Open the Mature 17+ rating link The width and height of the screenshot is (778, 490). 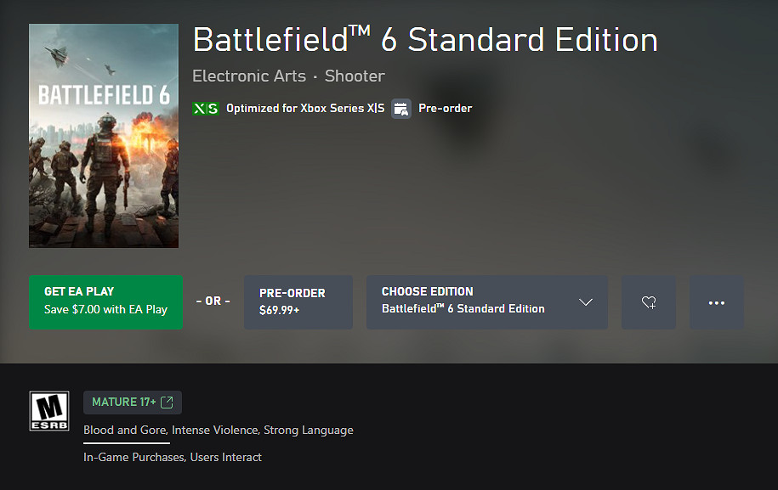click(x=124, y=402)
